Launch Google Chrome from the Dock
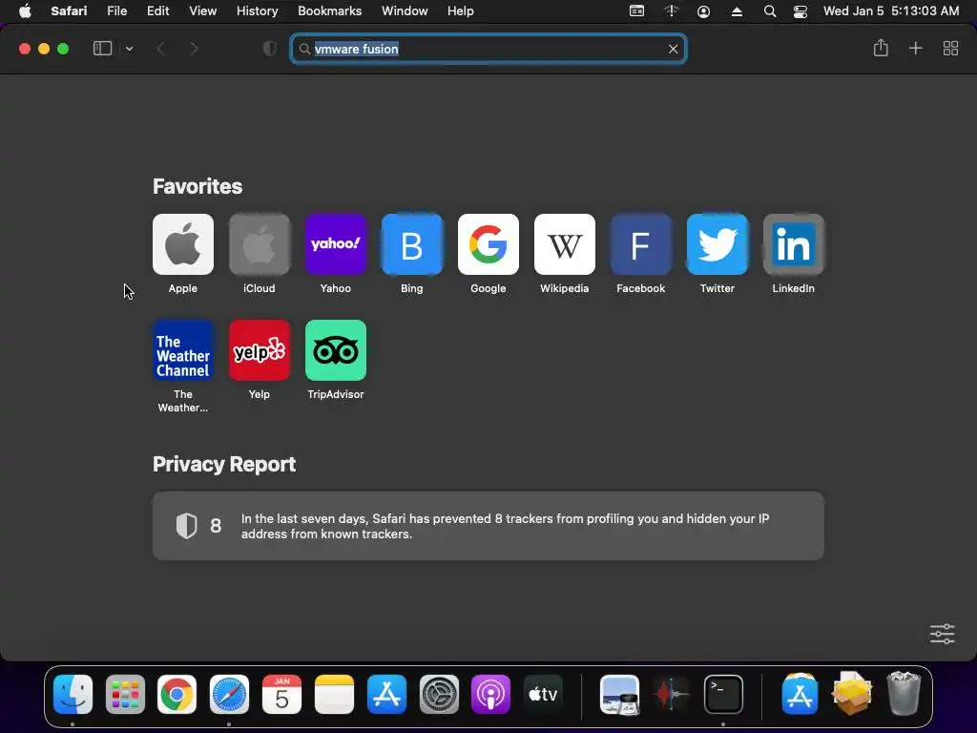 click(x=177, y=694)
